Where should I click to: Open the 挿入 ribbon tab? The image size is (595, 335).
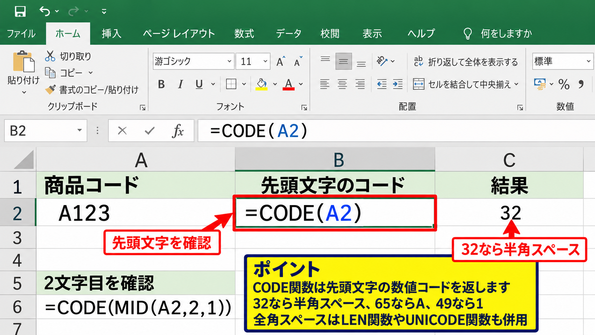pyautogui.click(x=112, y=34)
